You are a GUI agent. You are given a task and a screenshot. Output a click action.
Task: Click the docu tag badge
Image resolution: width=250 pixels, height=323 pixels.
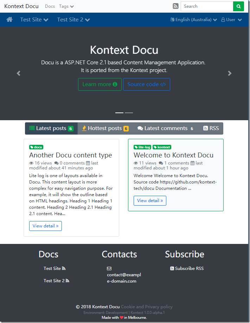(x=36, y=147)
